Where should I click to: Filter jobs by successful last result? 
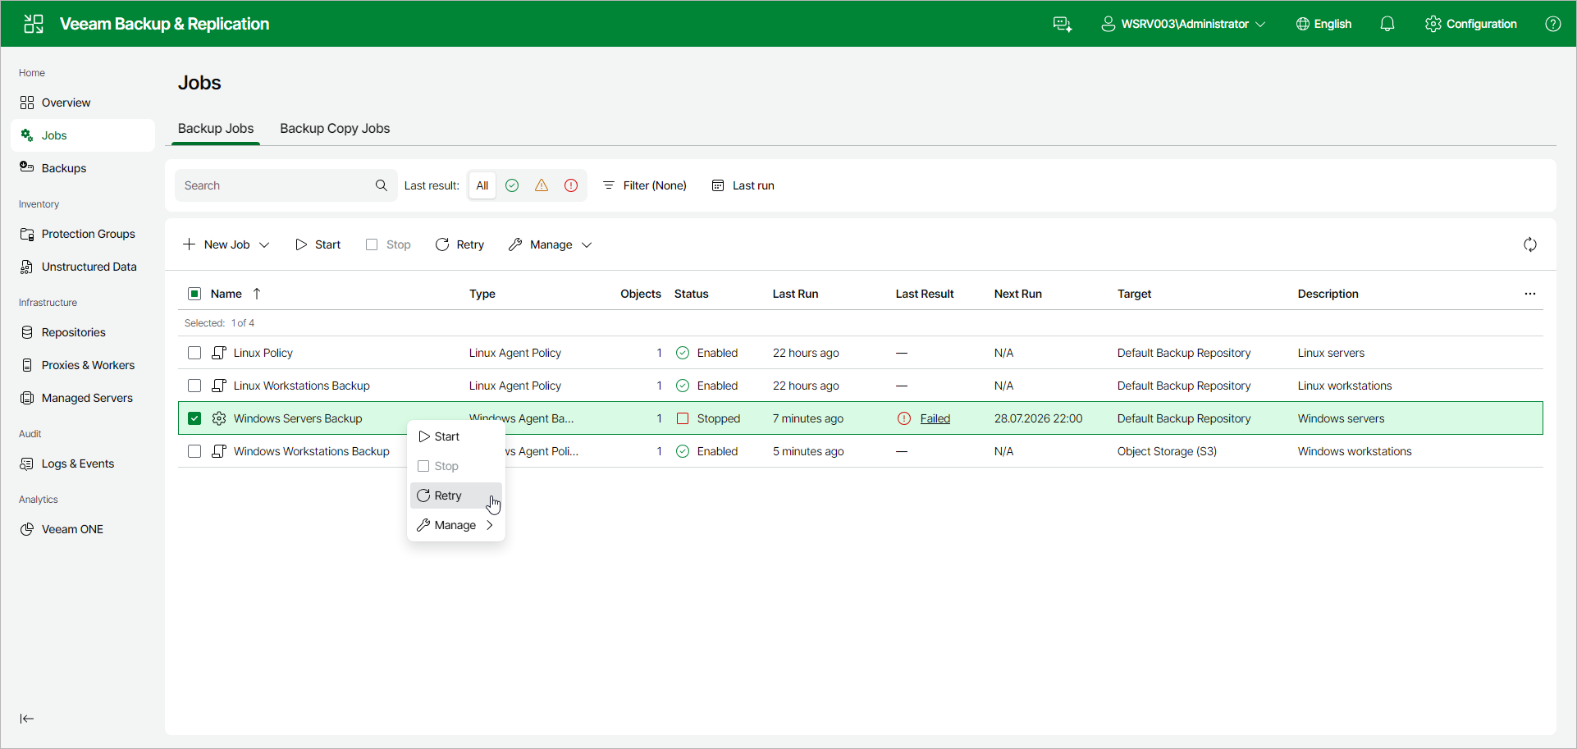pyautogui.click(x=512, y=185)
